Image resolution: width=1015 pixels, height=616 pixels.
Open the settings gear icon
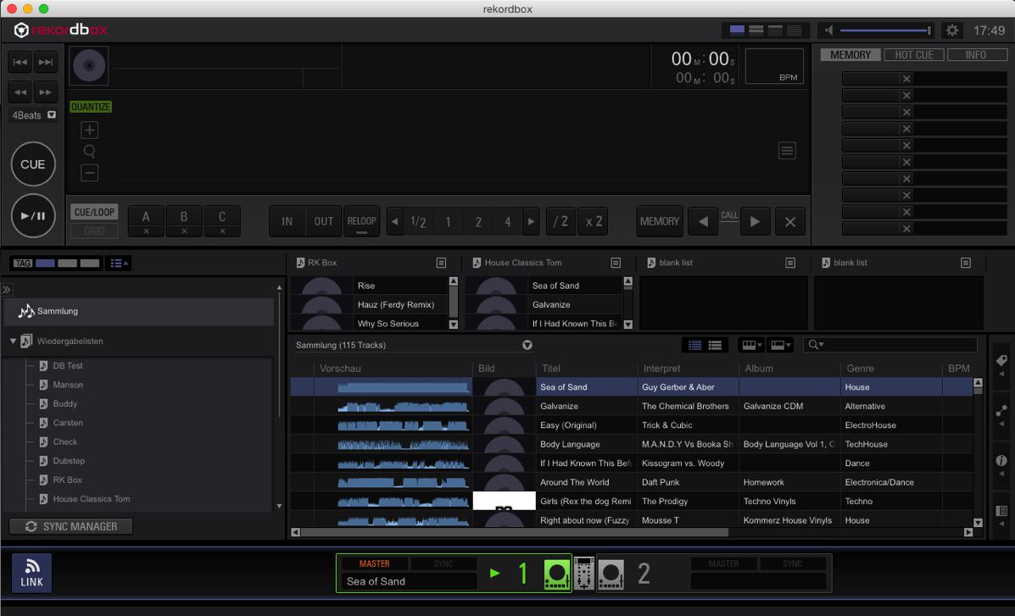[952, 31]
